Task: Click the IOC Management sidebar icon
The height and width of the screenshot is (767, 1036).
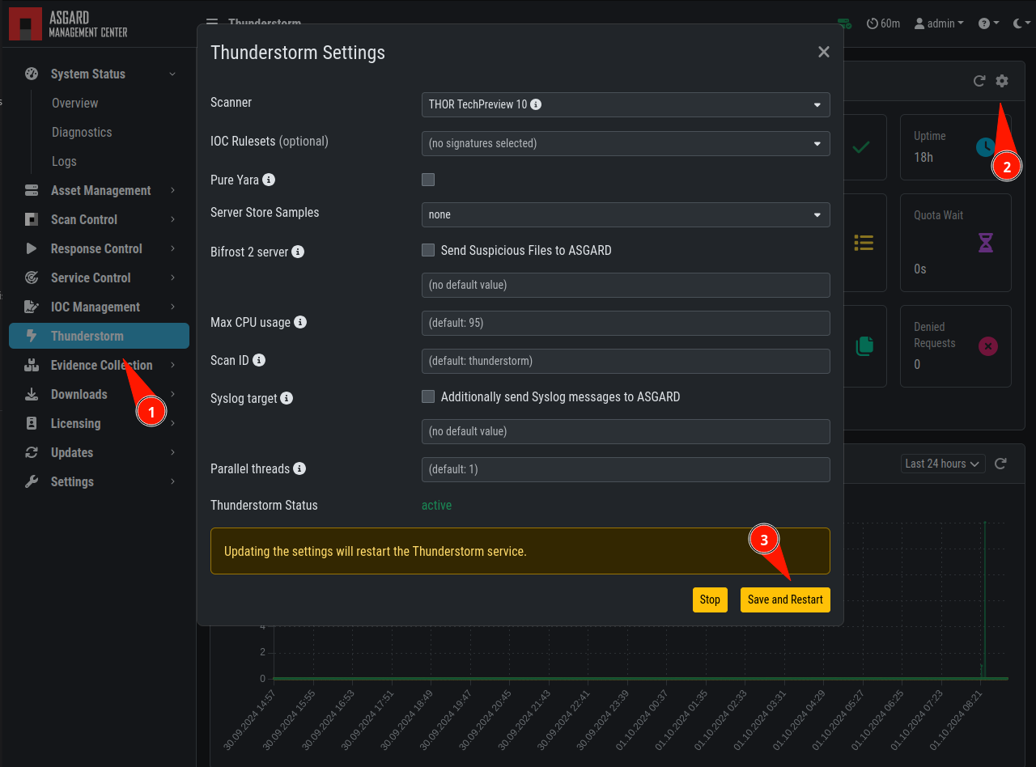Action: (32, 307)
